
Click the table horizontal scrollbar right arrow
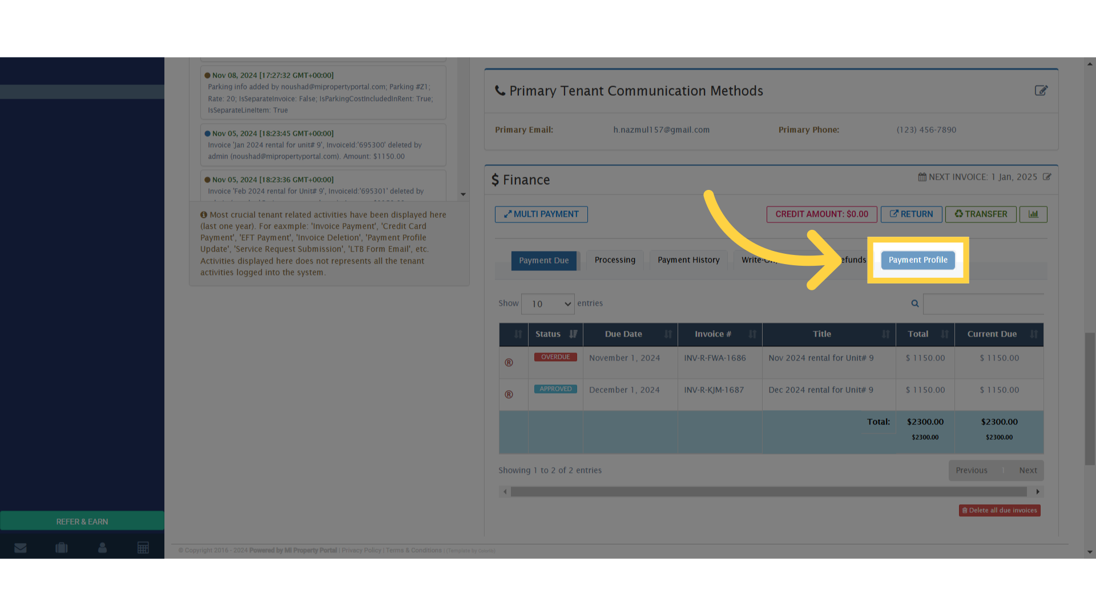tap(1038, 492)
